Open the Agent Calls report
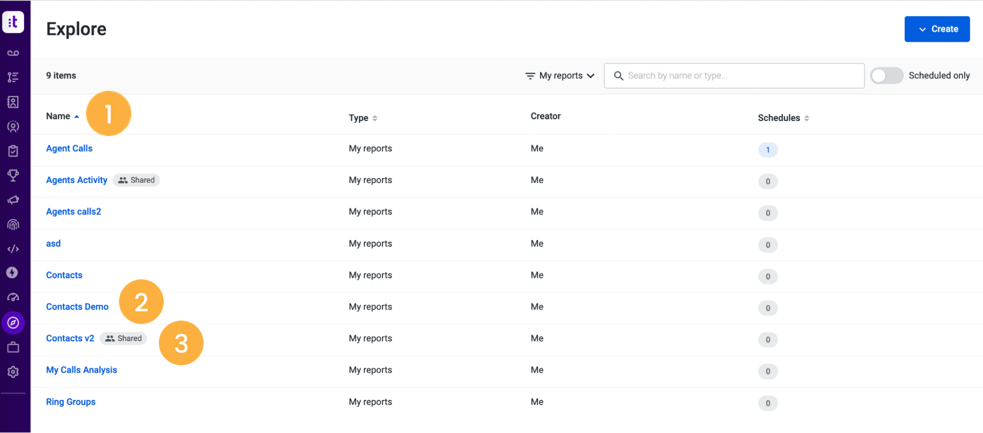 click(69, 148)
